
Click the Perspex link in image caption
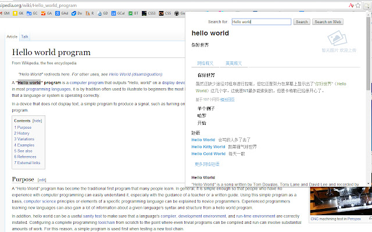354,219
